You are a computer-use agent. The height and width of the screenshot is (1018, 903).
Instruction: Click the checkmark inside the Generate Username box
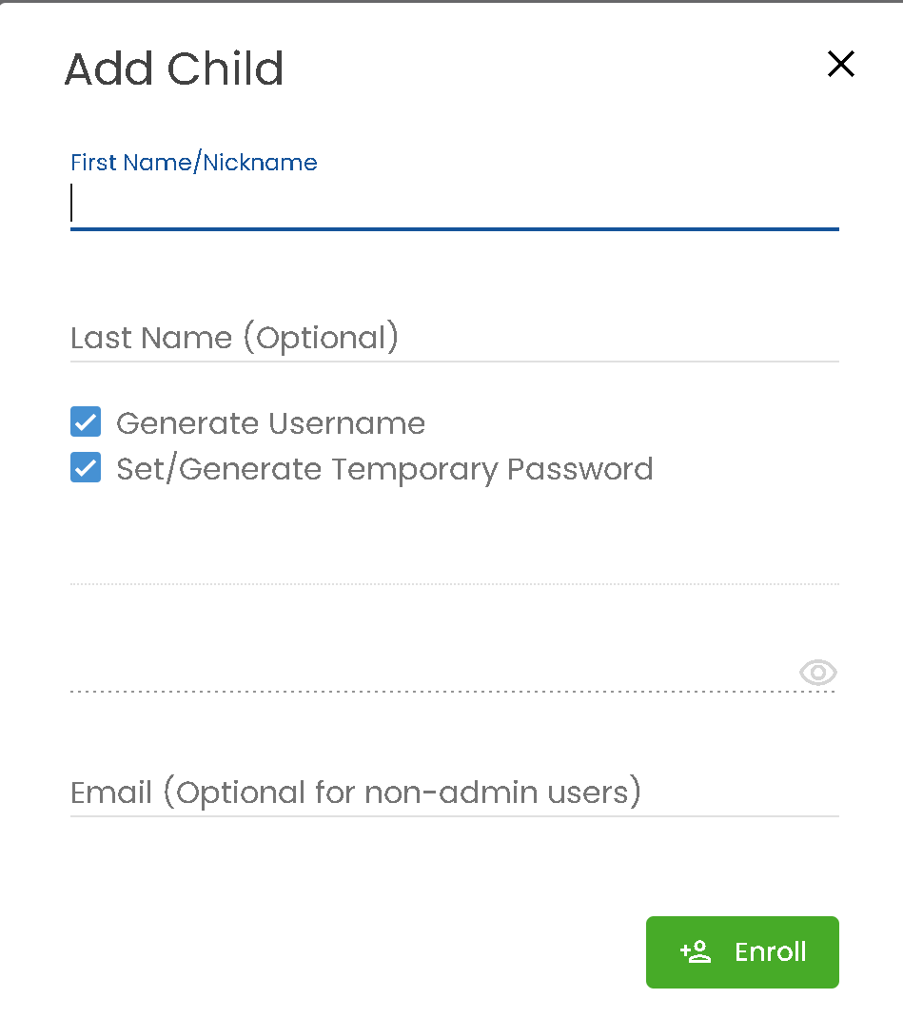coord(86,422)
